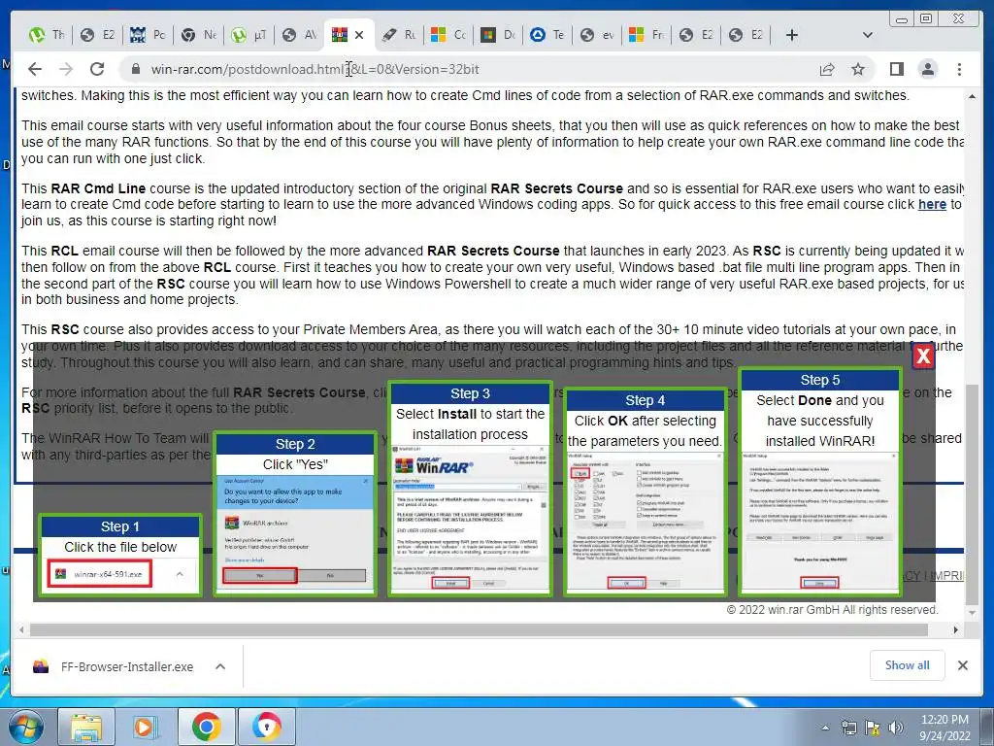Switch to the "Th" tab
994x746 pixels.
click(48, 35)
